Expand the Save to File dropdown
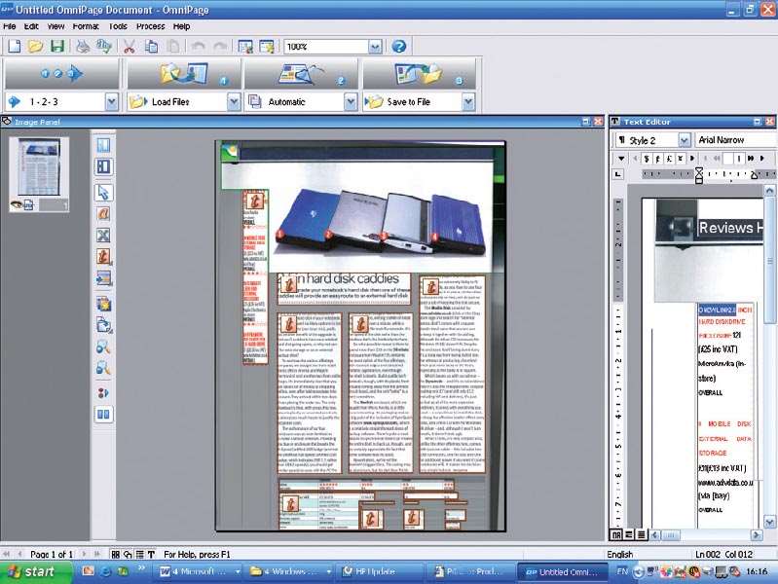Screen dimensions: 778x584 click(468, 102)
